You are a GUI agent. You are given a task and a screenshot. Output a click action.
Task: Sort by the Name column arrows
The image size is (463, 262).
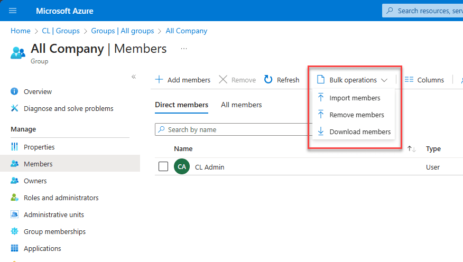(412, 149)
